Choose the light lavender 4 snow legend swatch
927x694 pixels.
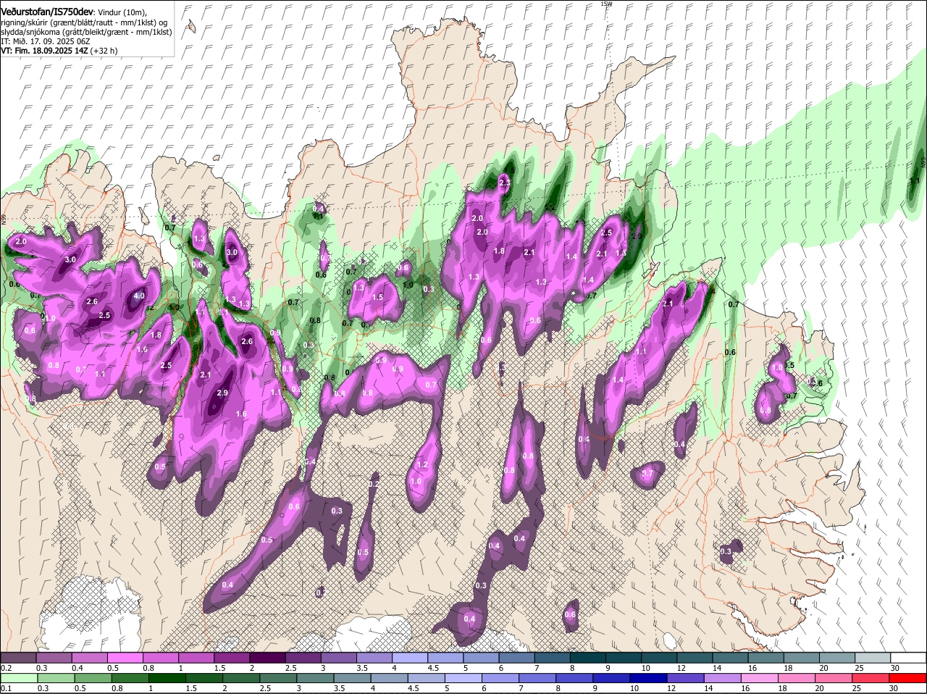click(x=410, y=657)
